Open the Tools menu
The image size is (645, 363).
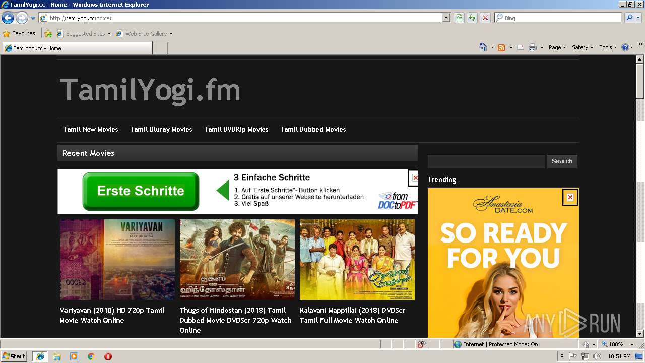608,47
